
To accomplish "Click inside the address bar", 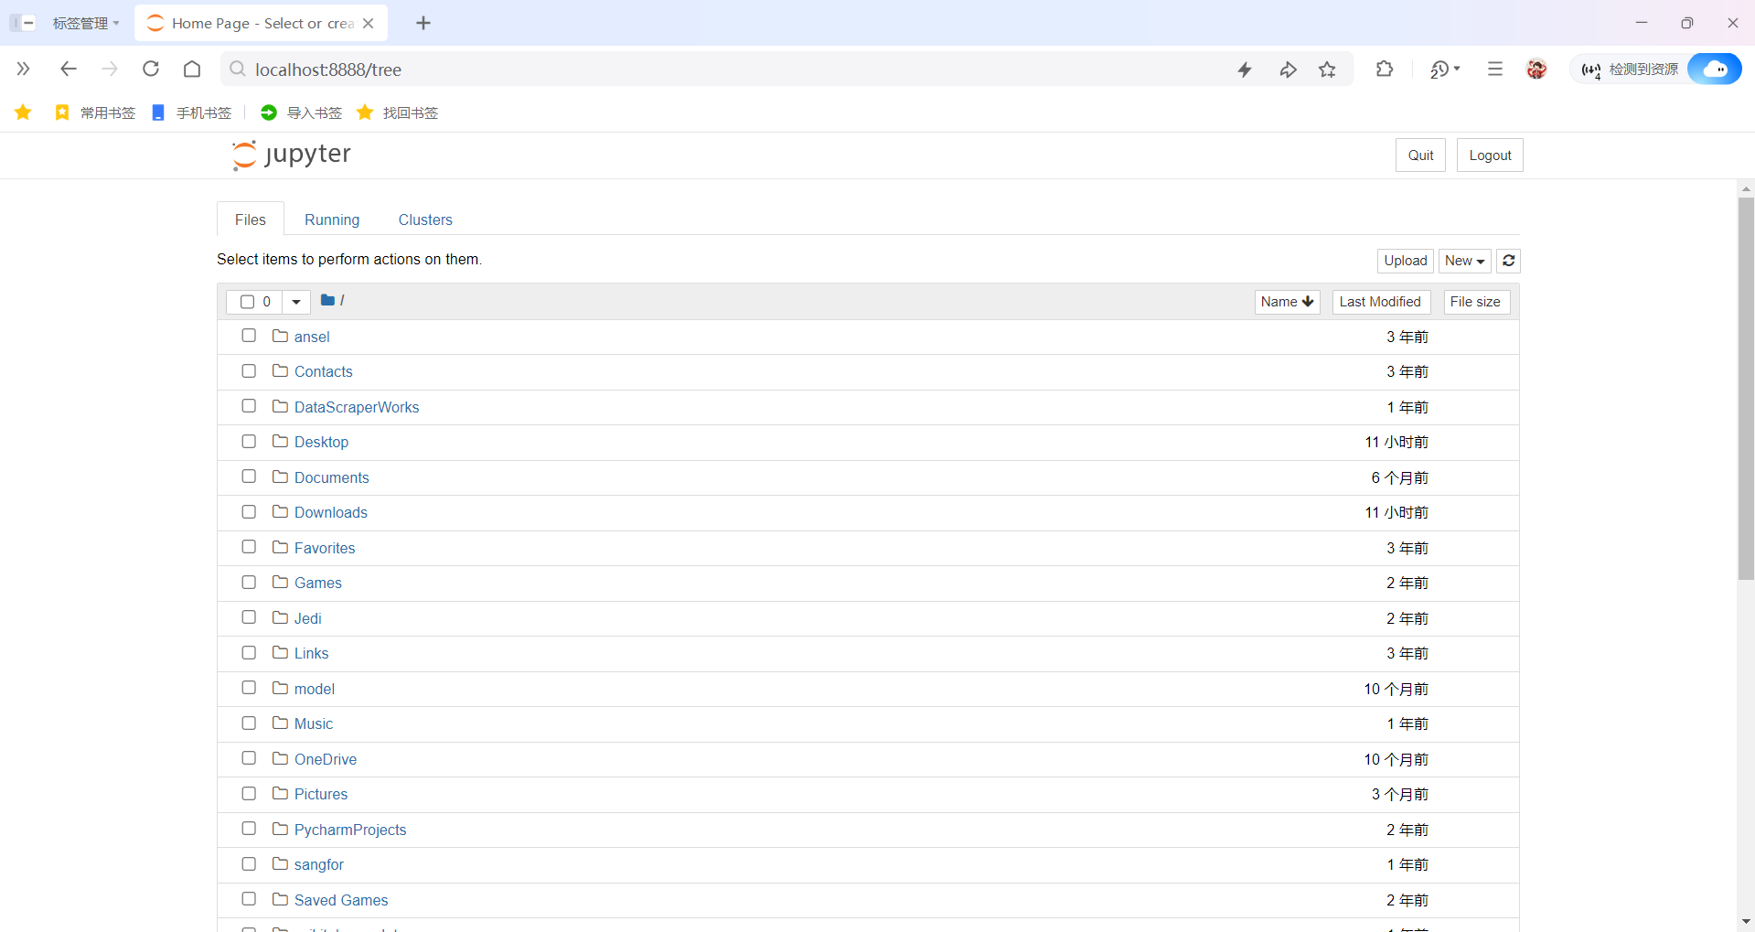I will (x=549, y=69).
